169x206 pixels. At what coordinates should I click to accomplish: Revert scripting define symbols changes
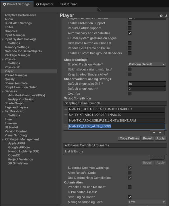(147, 138)
